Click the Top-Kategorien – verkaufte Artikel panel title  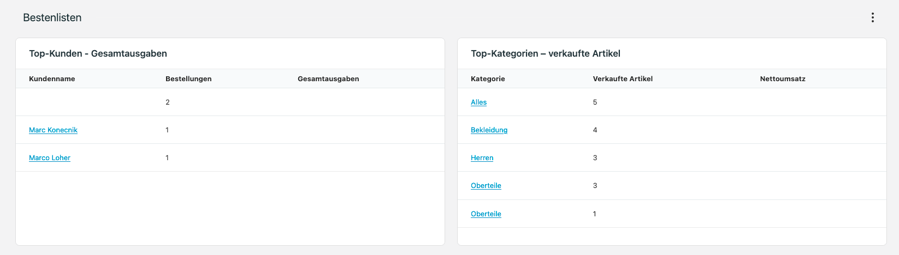(x=545, y=53)
